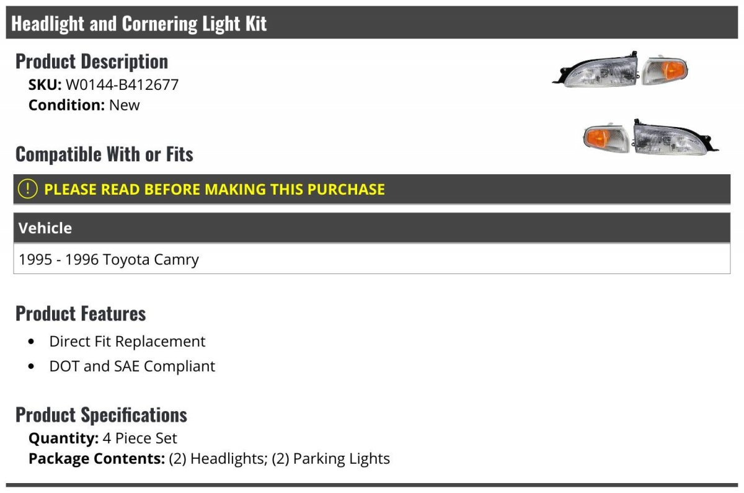Click the SKU number W0144-B412677
744x493 pixels.
point(122,84)
